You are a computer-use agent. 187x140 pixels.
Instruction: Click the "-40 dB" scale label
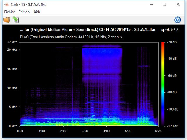click(172, 59)
